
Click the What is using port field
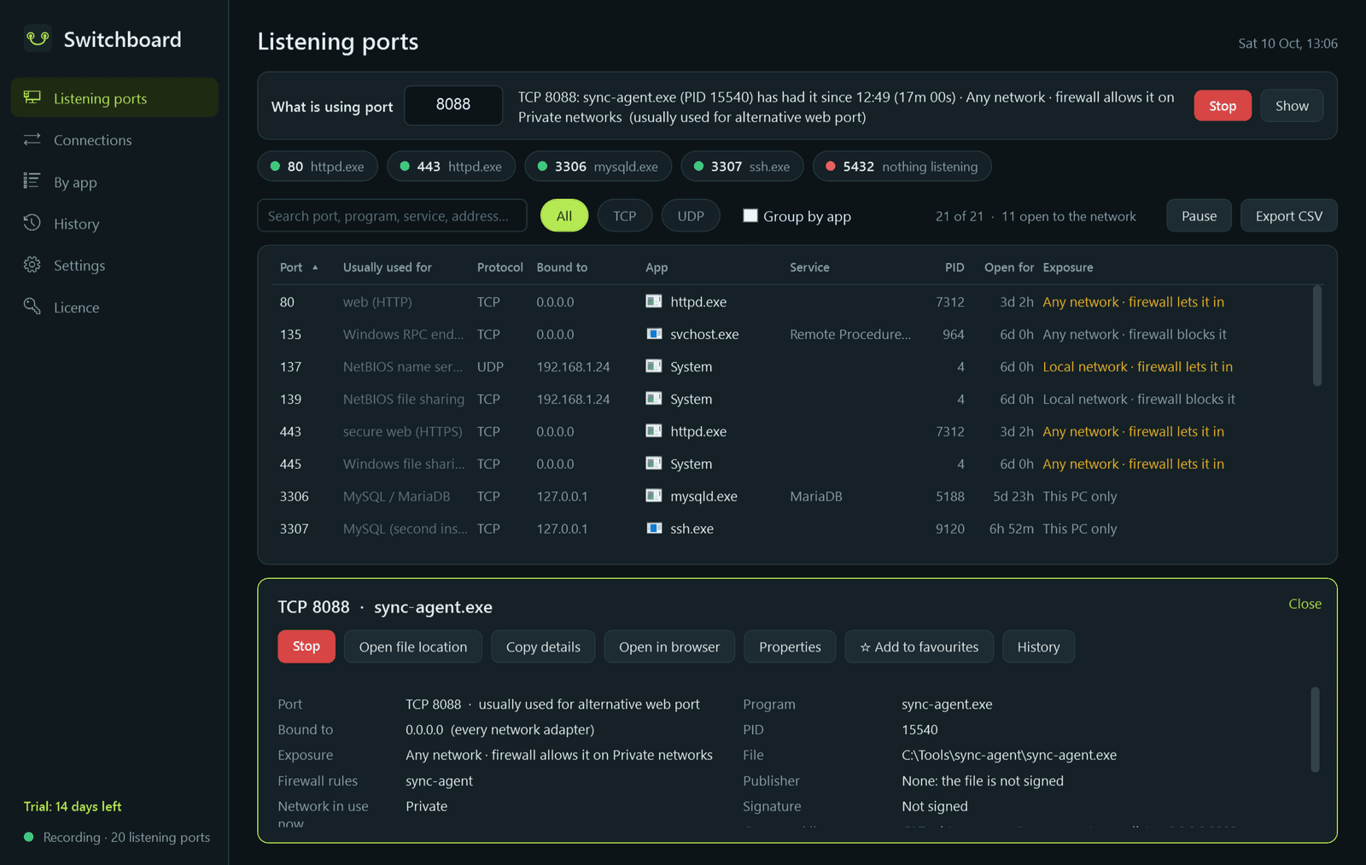(453, 105)
